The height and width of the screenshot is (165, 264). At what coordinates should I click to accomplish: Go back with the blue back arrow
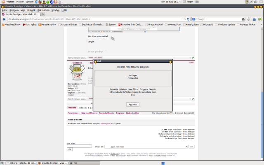pos(4,19)
